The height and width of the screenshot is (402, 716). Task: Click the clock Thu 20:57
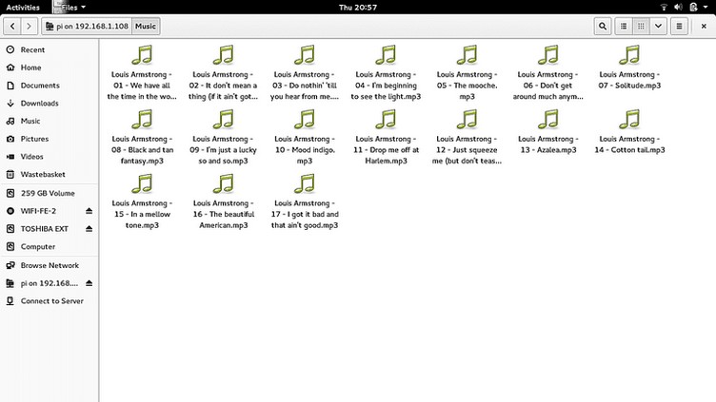click(x=358, y=8)
